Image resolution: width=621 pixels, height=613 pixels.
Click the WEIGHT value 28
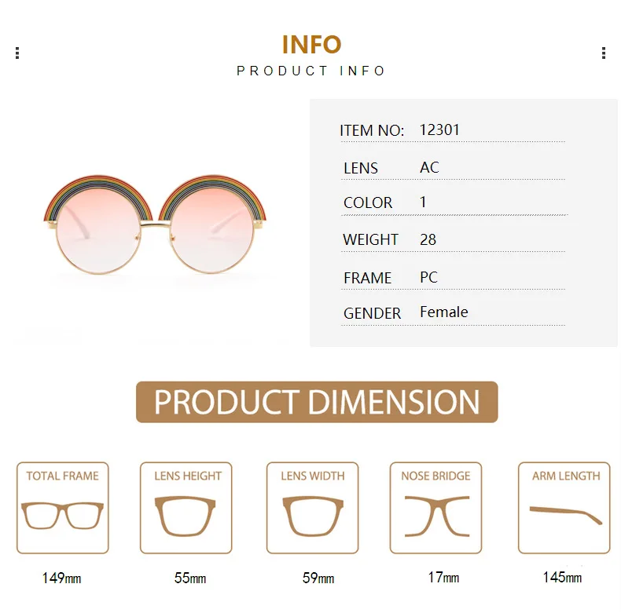tap(428, 239)
